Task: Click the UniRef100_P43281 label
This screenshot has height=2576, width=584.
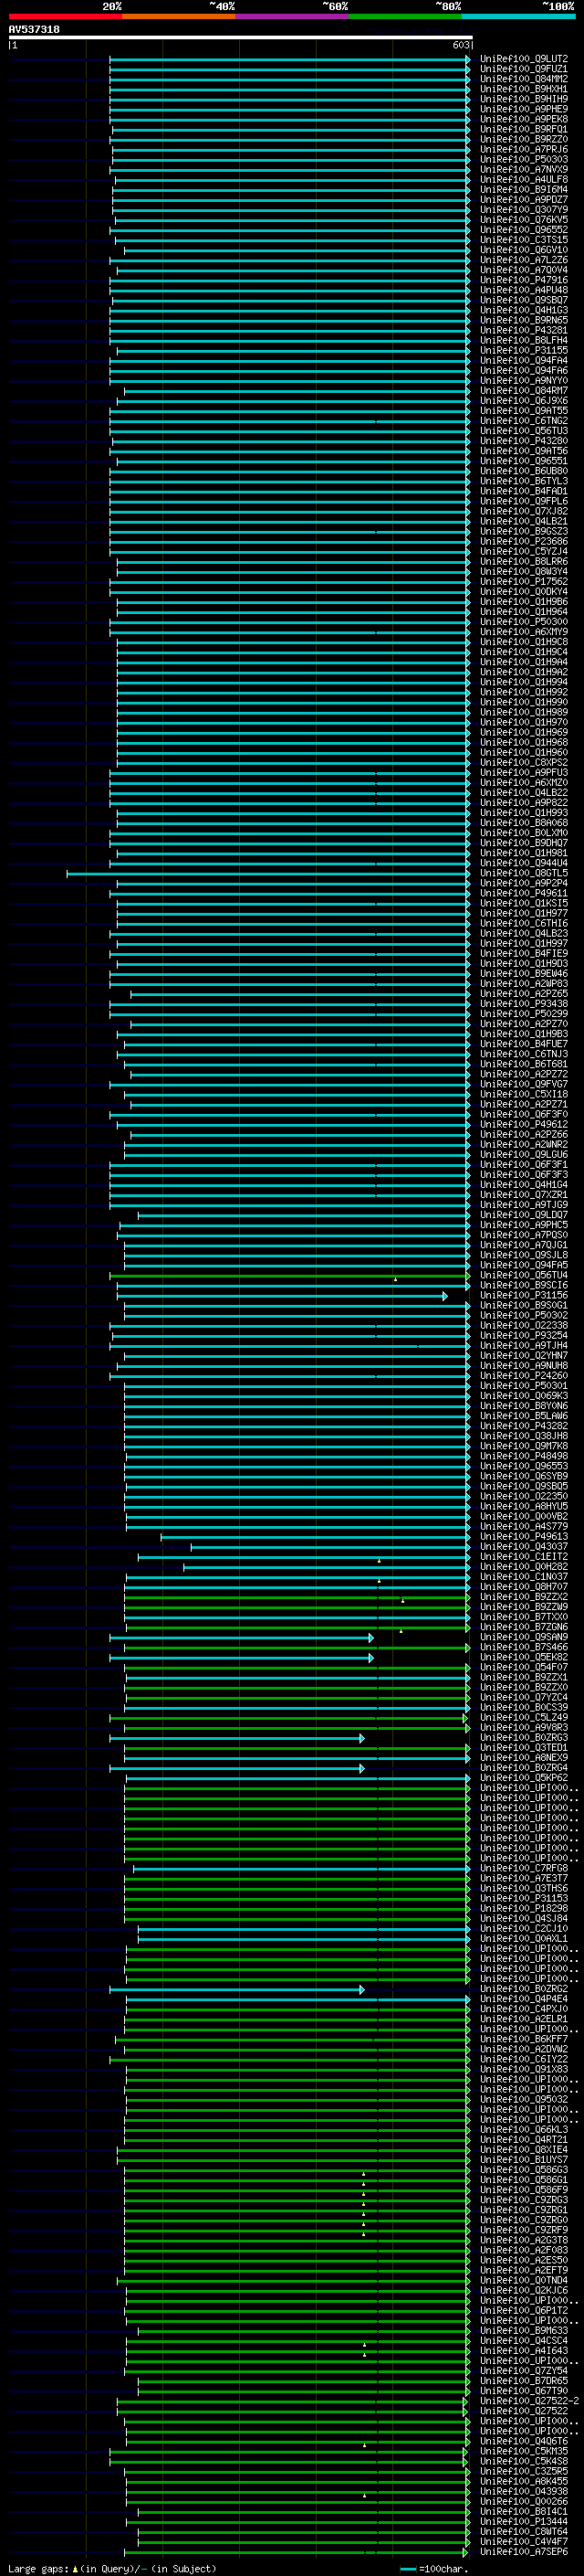Action: 523,330
